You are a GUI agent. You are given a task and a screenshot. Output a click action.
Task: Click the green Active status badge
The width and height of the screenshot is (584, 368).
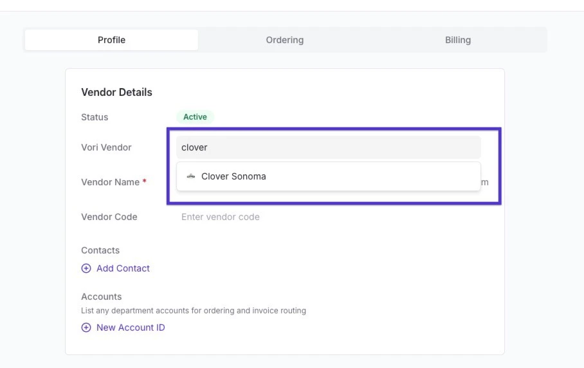tap(195, 117)
